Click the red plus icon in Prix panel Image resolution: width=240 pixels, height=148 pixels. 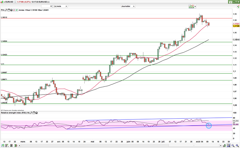tap(14, 10)
